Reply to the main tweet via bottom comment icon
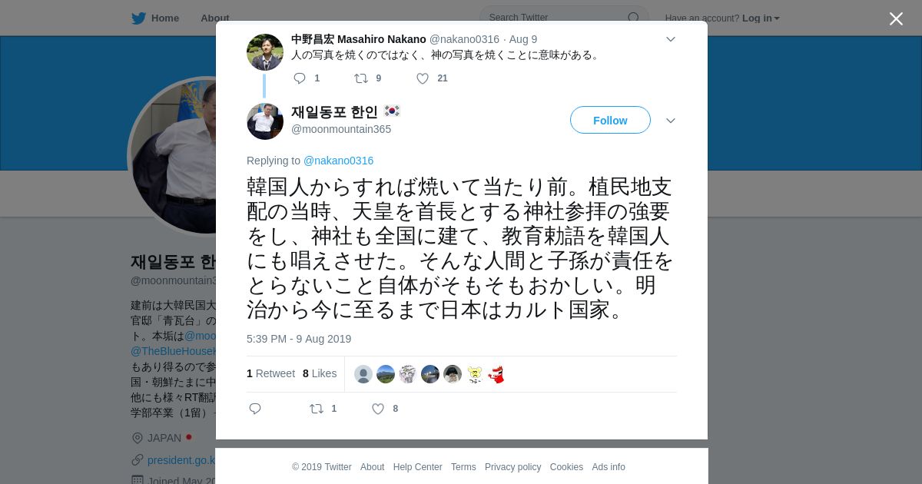Viewport: 922px width, 484px height. [255, 409]
